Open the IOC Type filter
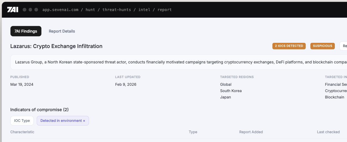Screen dimensions: 347x142 [x=22, y=121]
